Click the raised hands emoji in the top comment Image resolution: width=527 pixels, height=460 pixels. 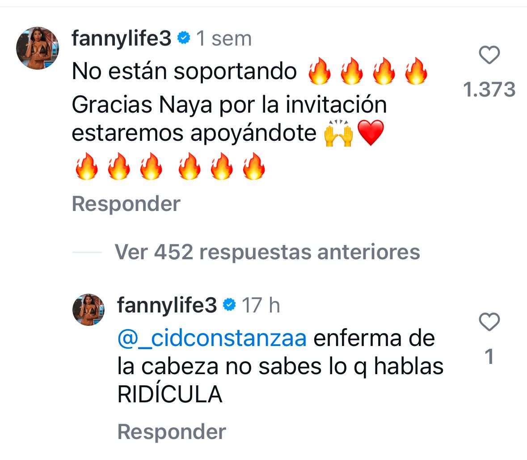click(338, 133)
